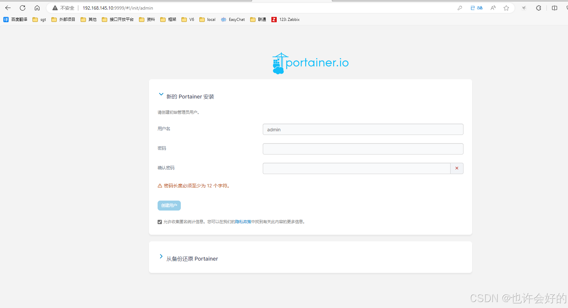
Task: Collapse the 新的 Portainer 安装 section
Action: click(x=161, y=94)
